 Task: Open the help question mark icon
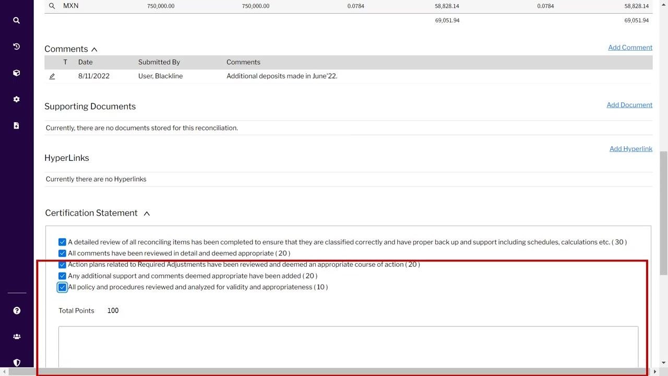(17, 311)
